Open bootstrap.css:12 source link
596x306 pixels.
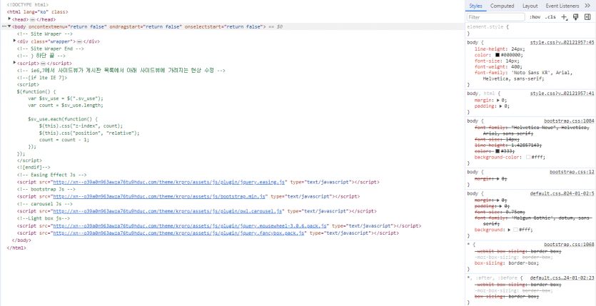(572, 172)
